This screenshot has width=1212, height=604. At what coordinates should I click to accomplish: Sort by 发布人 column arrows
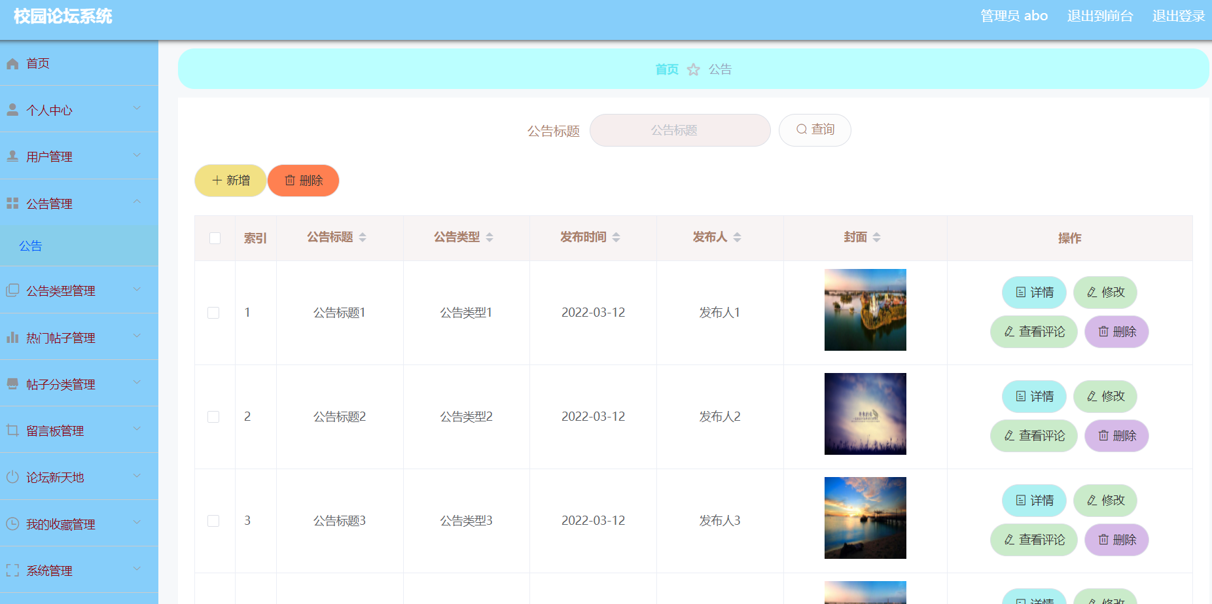click(737, 237)
